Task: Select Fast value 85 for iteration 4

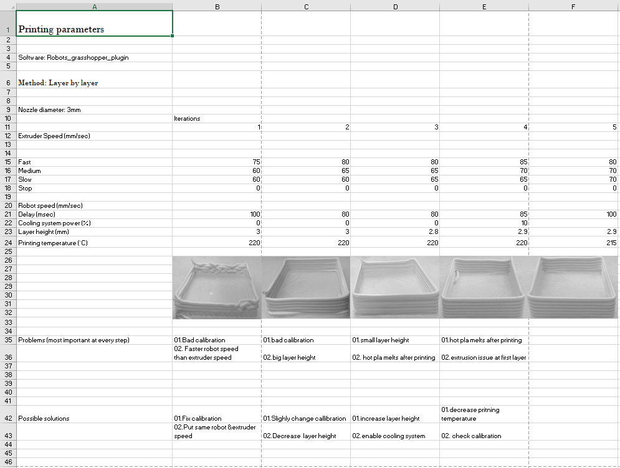Action: (x=484, y=162)
